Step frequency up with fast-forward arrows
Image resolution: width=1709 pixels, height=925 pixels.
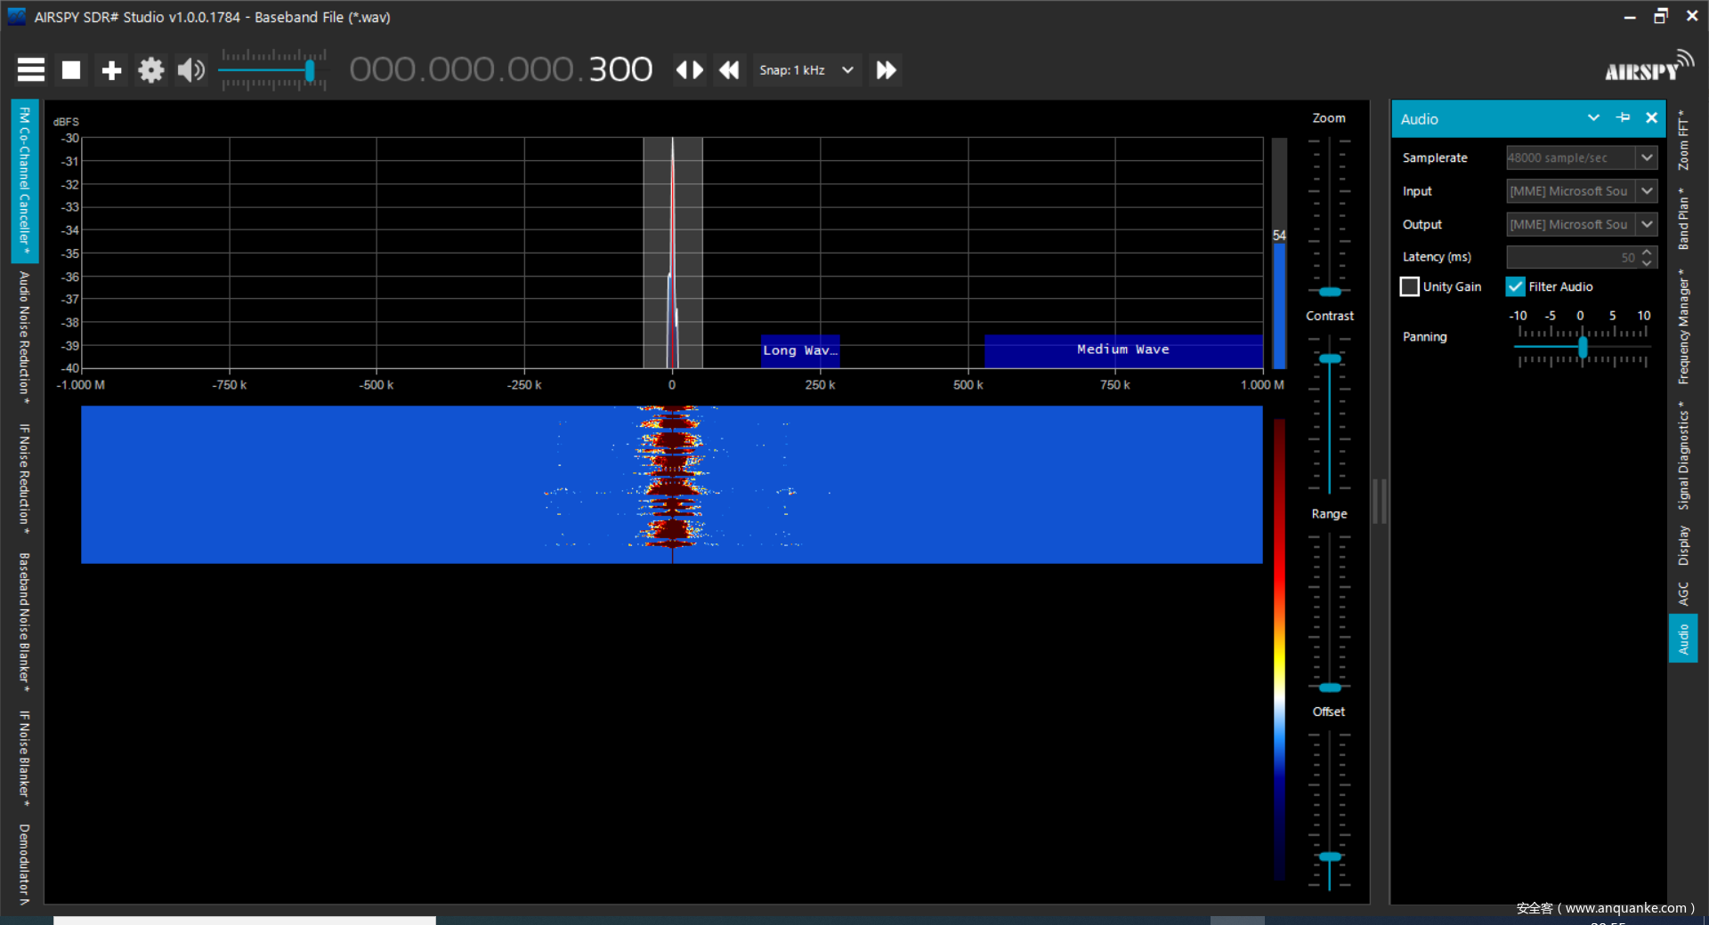click(x=887, y=69)
